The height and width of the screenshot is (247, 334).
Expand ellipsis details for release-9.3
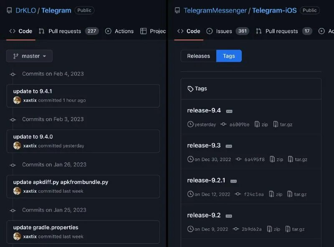(x=229, y=146)
